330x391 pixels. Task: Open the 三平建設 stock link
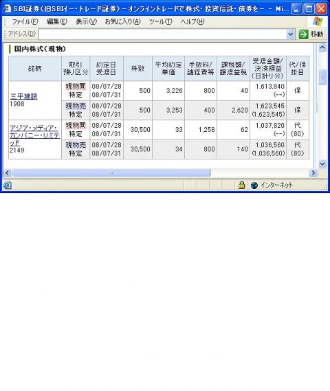(24, 96)
